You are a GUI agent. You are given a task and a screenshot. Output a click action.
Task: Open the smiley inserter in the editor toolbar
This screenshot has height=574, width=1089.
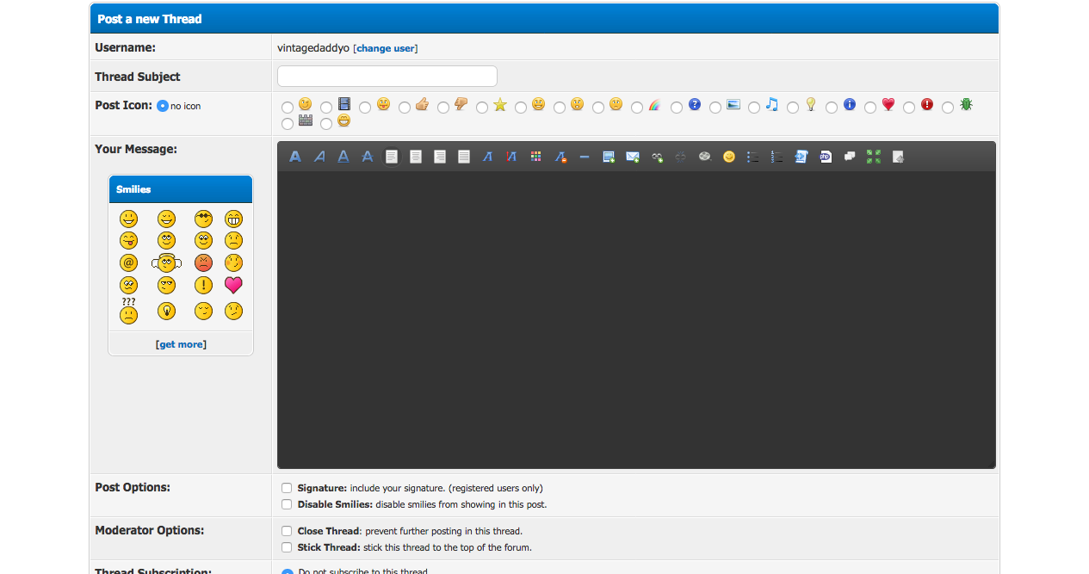click(729, 157)
